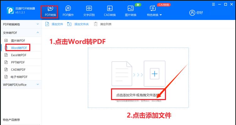Expand the WPS转PDF/office section

(x=21, y=85)
